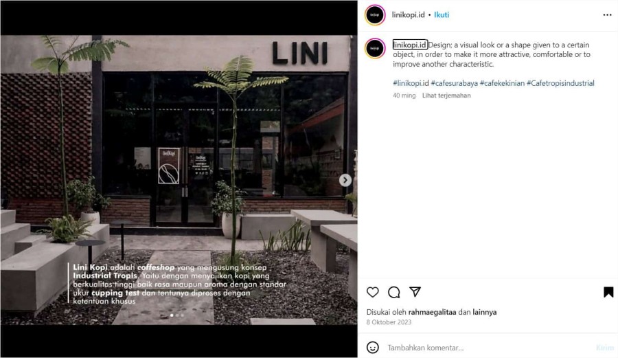Focus the Tambahkan komentar input field
The width and height of the screenshot is (618, 358).
tap(489, 348)
